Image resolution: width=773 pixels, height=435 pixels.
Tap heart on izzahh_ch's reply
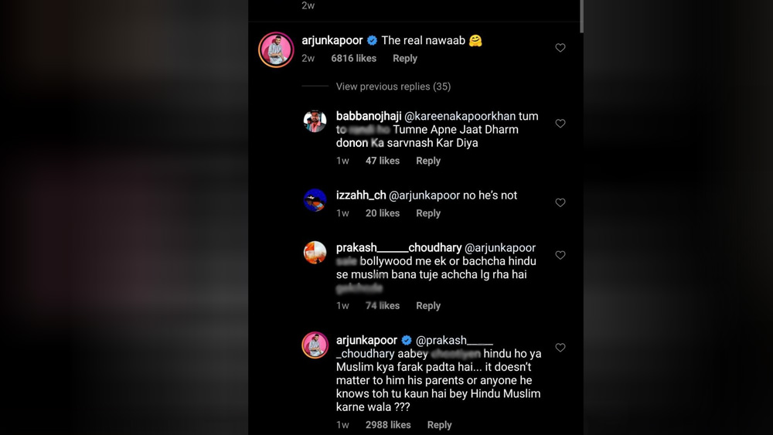pyautogui.click(x=560, y=202)
